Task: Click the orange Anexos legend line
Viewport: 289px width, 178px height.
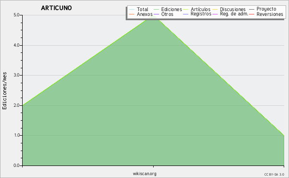Action: click(x=132, y=14)
